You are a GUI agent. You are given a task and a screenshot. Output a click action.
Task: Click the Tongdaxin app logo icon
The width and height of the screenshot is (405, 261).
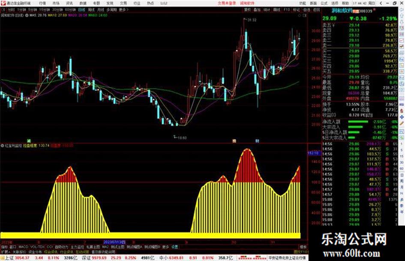3,3
